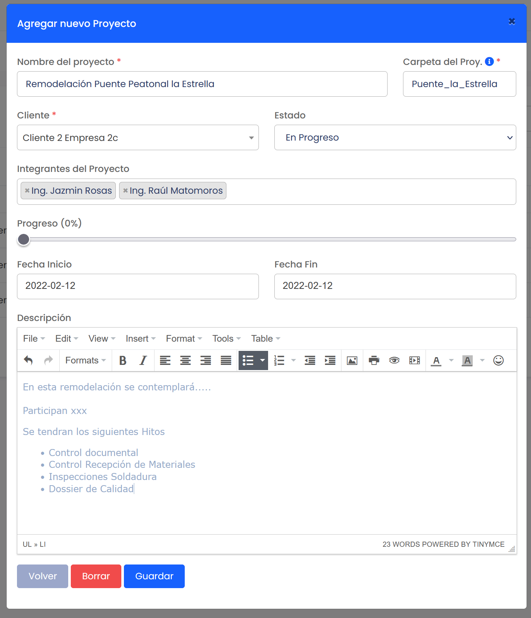Click the info icon next to Carpeta del Proy.
Image resolution: width=531 pixels, height=618 pixels.
(x=489, y=62)
